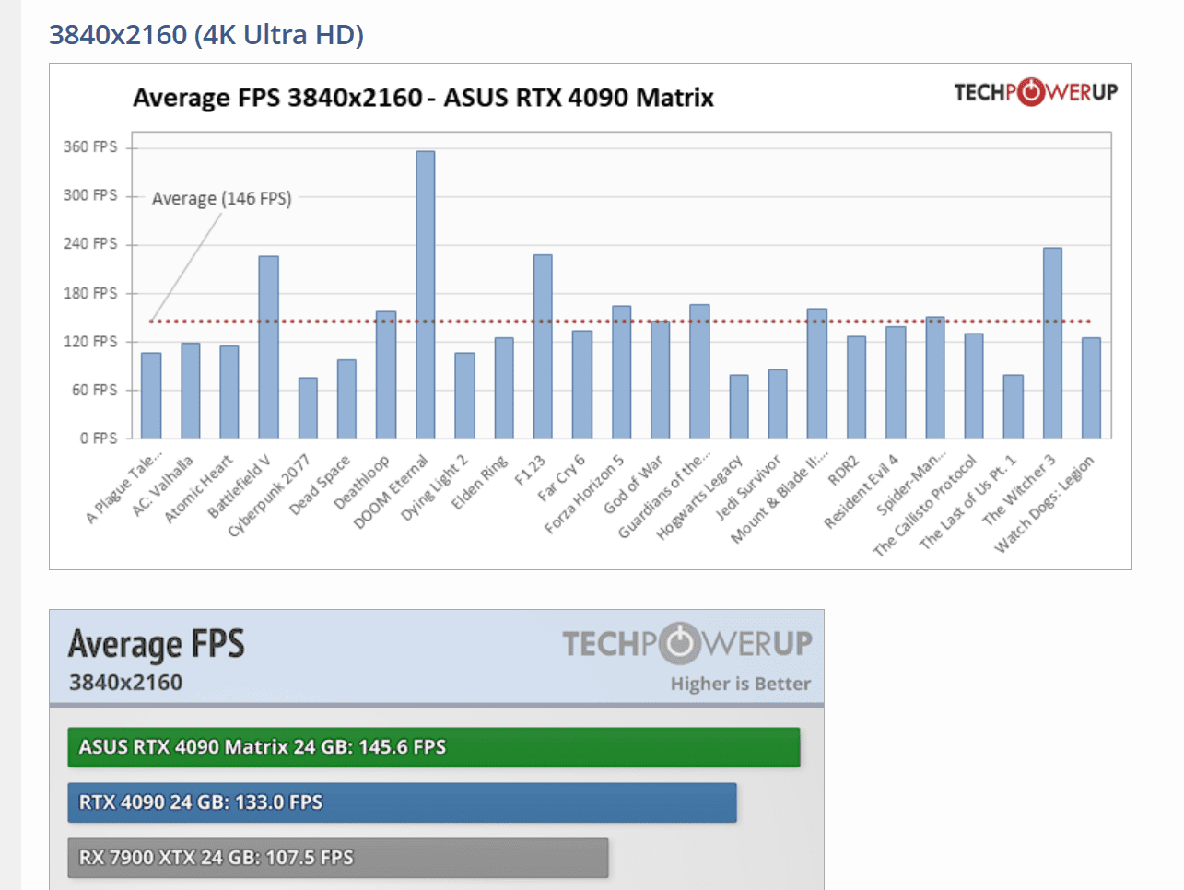This screenshot has width=1184, height=890.
Task: Click the "Hogwarts Legacy" game label
Action: tap(698, 498)
